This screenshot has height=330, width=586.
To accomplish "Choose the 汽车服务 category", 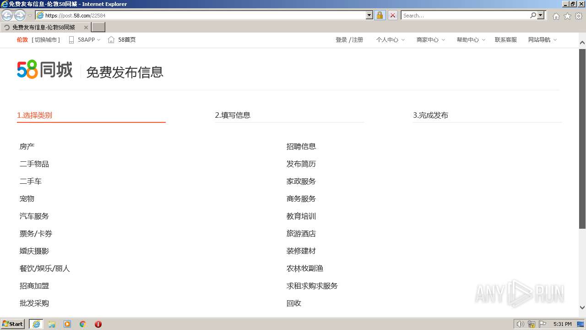I will pyautogui.click(x=34, y=216).
